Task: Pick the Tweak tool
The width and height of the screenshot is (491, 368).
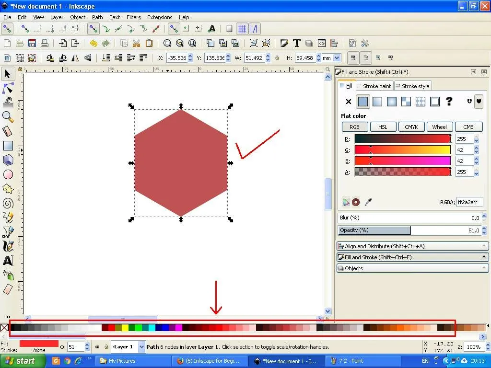Action: tap(8, 102)
